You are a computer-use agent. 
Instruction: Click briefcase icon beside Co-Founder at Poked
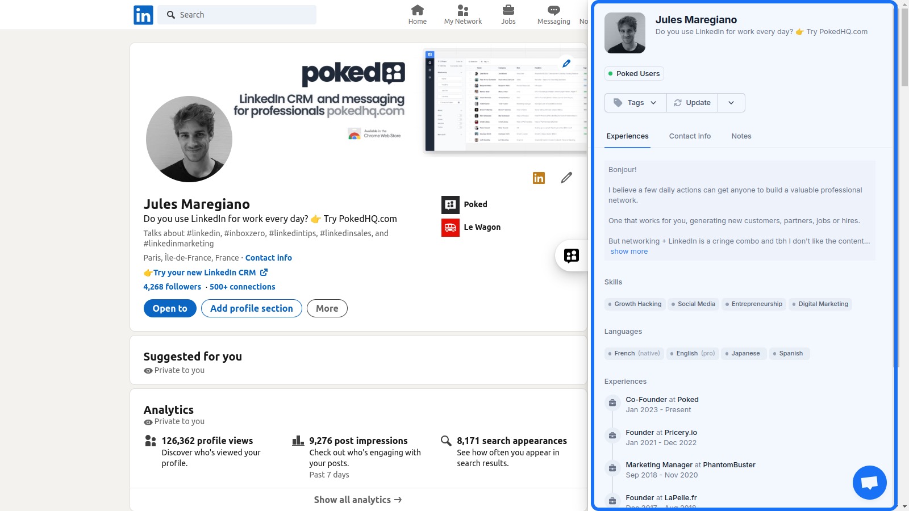612,403
